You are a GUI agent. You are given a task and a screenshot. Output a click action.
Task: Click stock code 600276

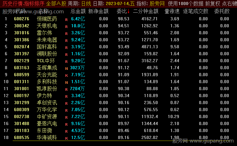click(22, 19)
